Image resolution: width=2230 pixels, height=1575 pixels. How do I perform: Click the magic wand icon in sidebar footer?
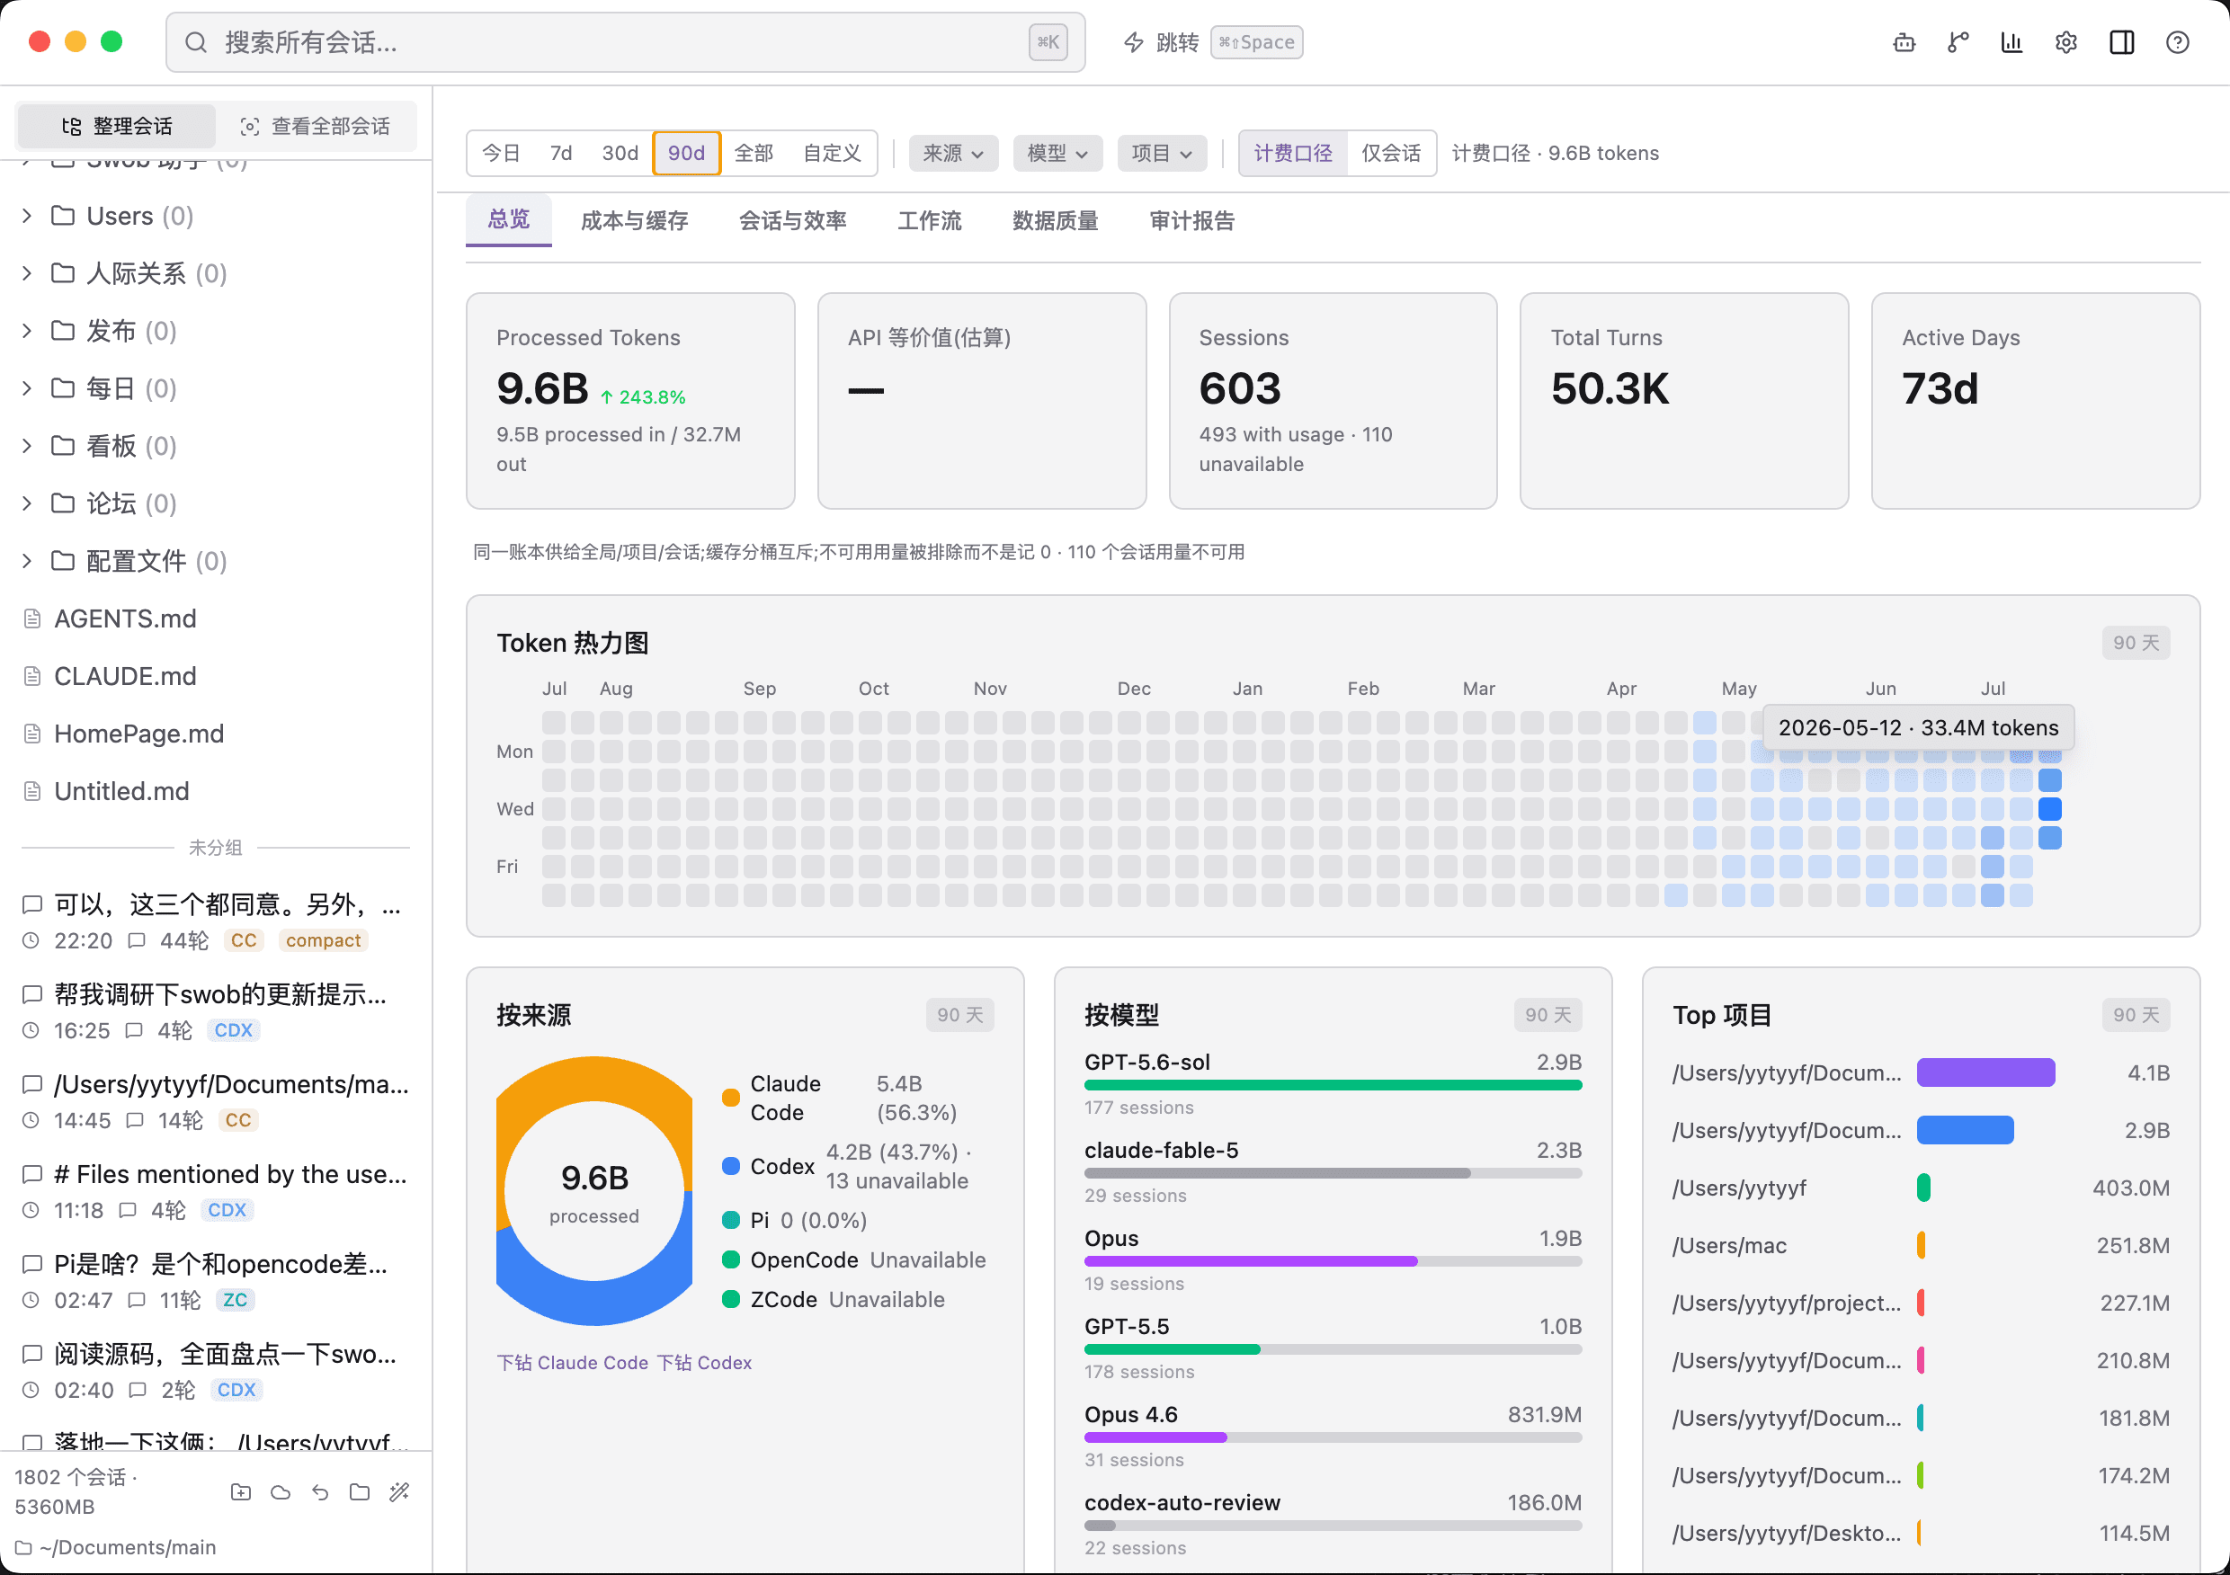399,1491
